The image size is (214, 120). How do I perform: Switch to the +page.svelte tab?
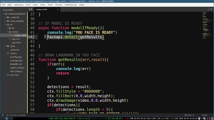(47, 10)
